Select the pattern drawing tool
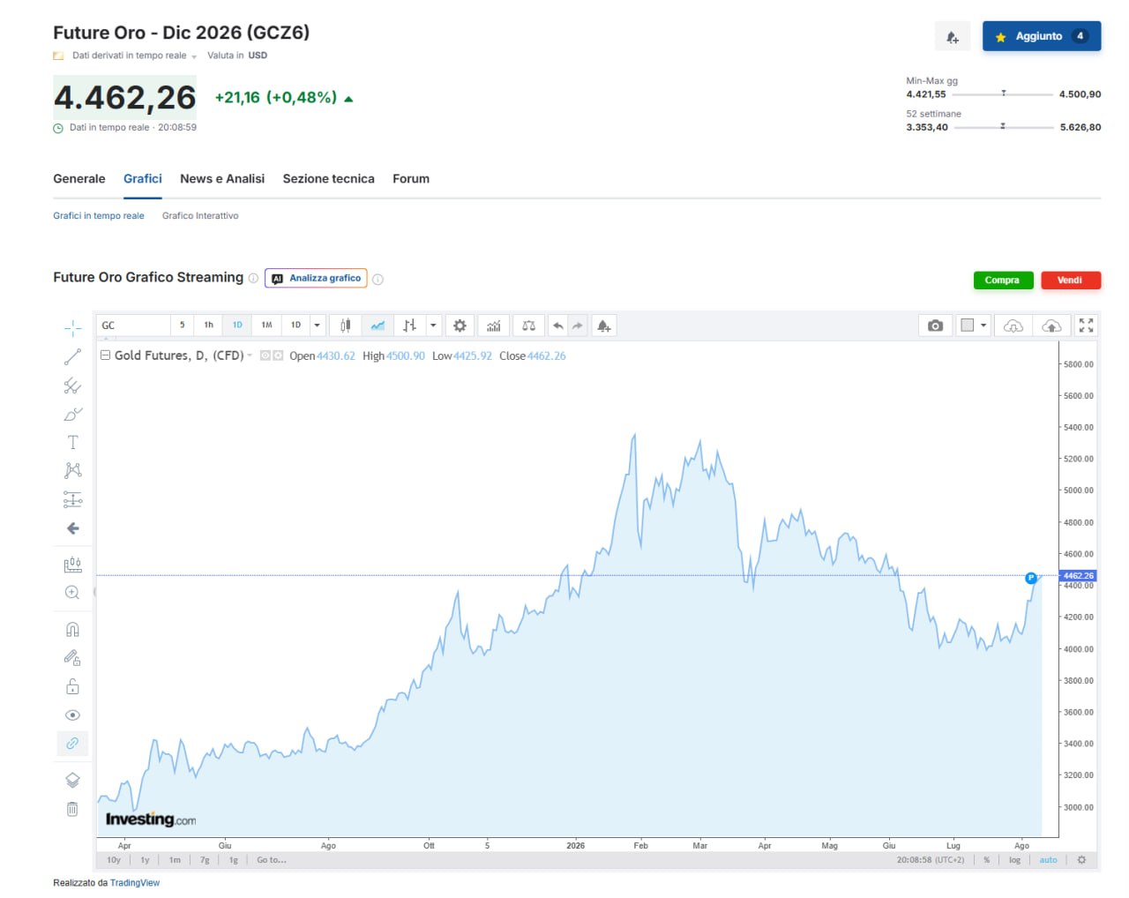This screenshot has width=1129, height=898. click(72, 470)
